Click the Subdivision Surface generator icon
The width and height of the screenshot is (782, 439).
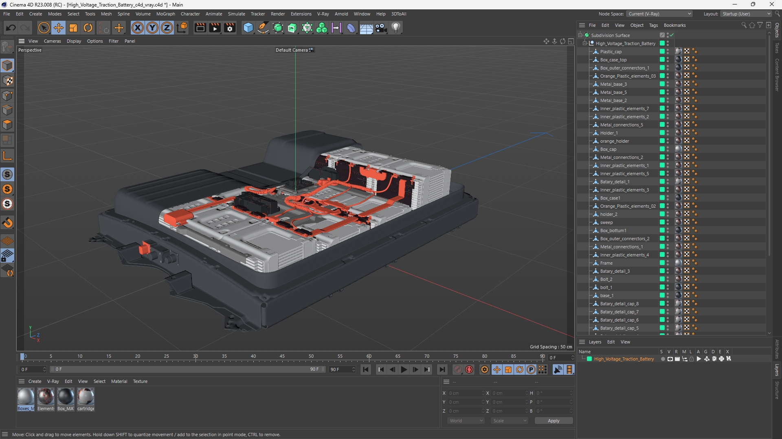[x=278, y=28]
